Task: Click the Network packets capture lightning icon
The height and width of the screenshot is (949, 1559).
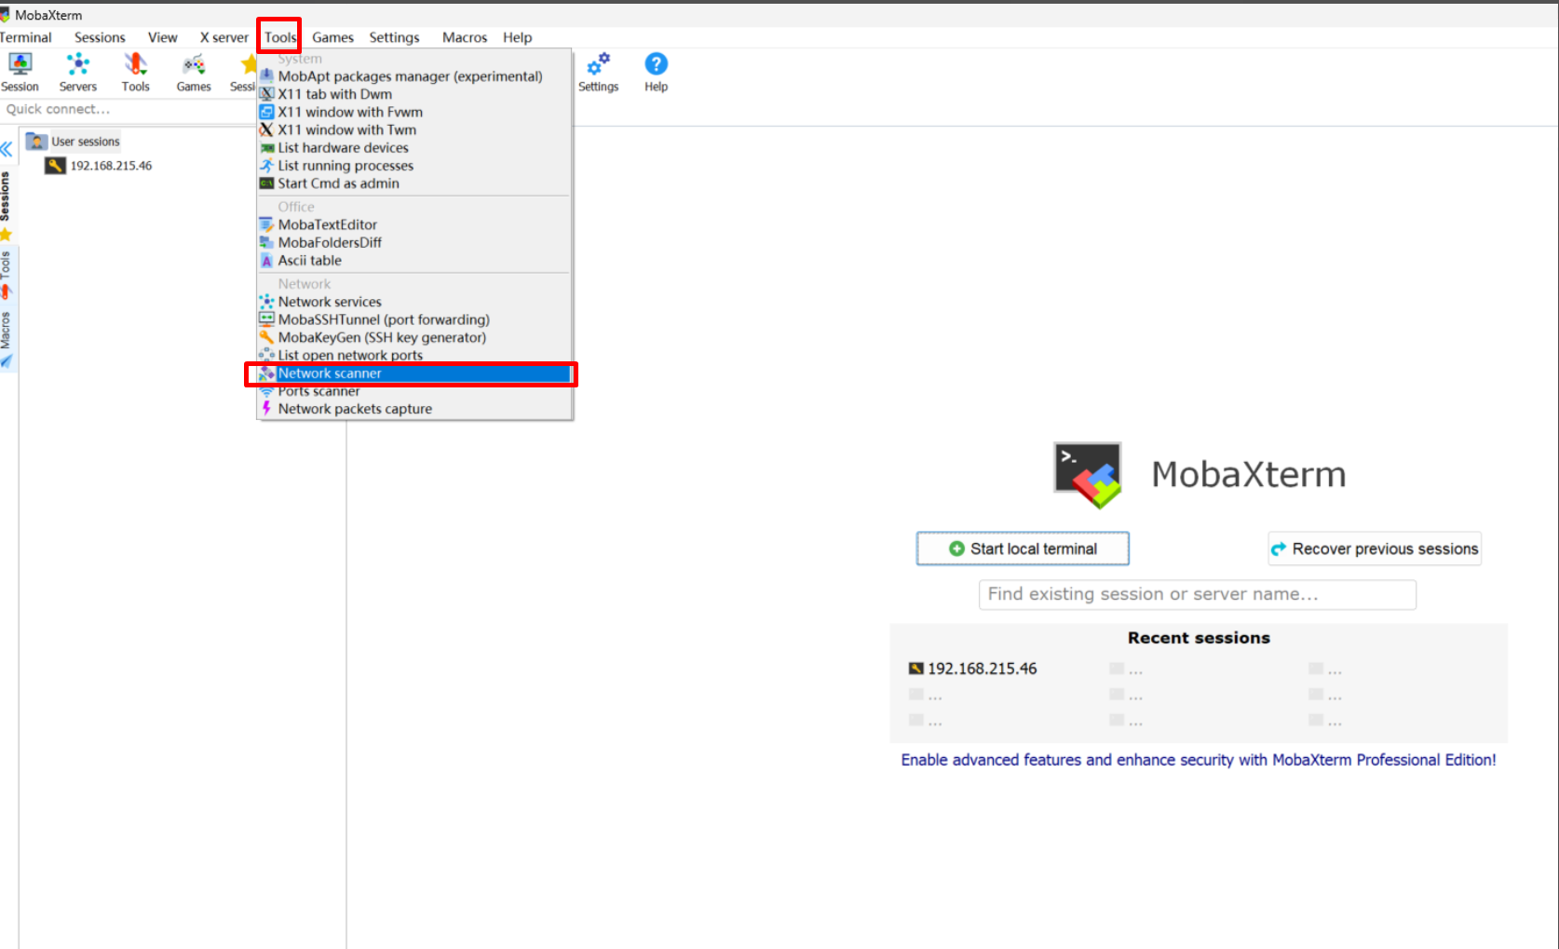Action: point(266,409)
